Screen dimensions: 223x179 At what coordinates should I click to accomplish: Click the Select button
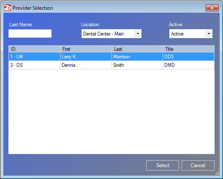(163, 165)
